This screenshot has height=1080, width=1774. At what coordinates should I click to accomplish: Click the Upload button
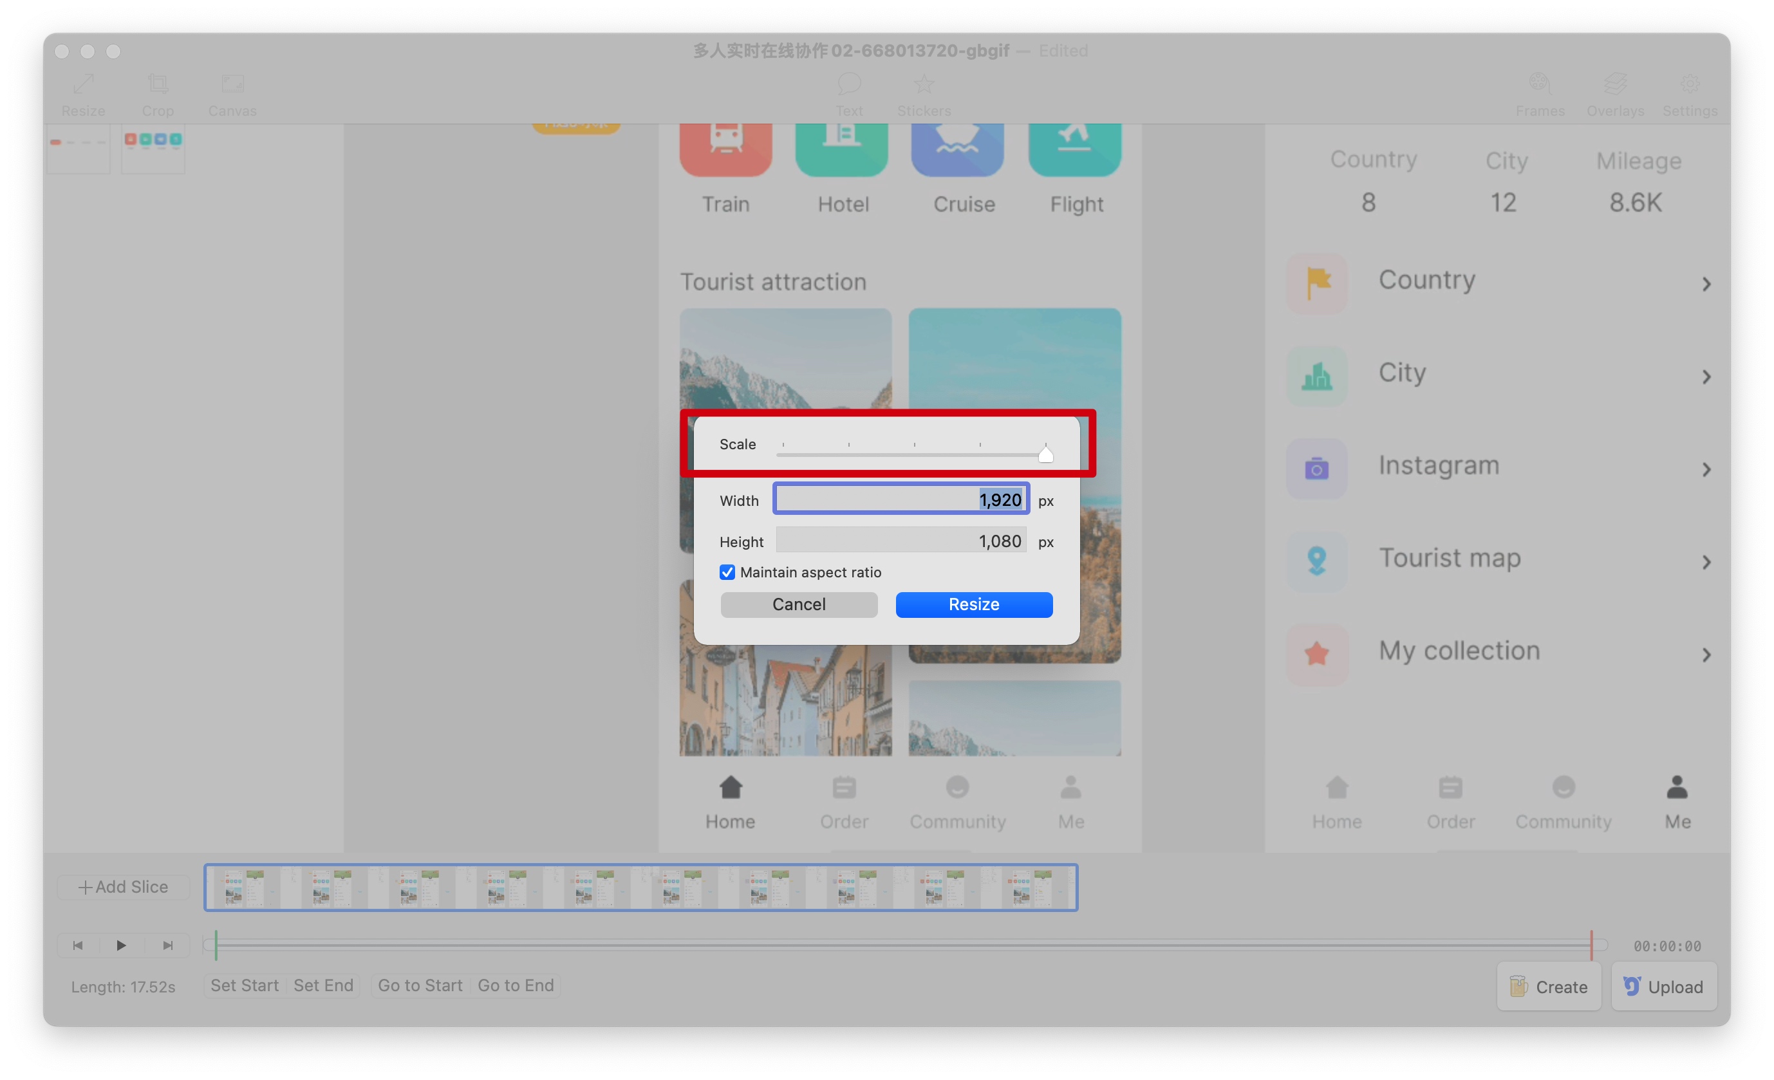(1663, 987)
